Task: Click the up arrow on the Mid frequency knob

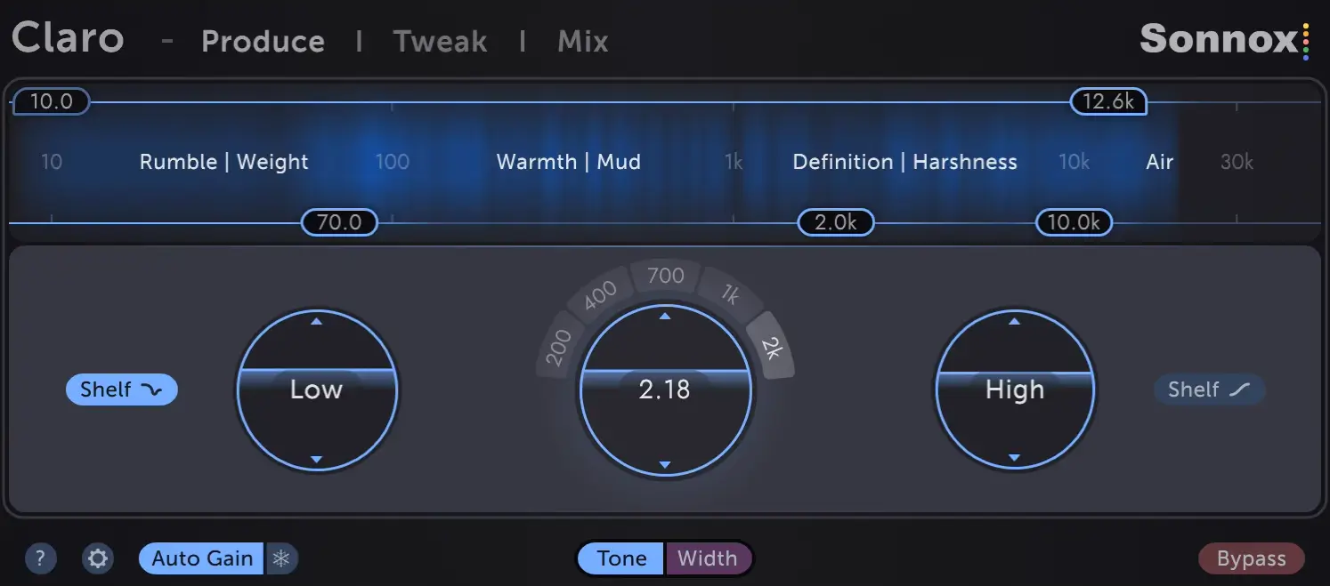Action: pos(665,315)
